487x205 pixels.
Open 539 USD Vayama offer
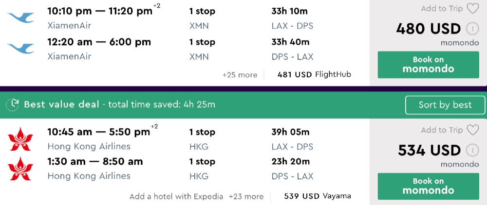(x=317, y=196)
